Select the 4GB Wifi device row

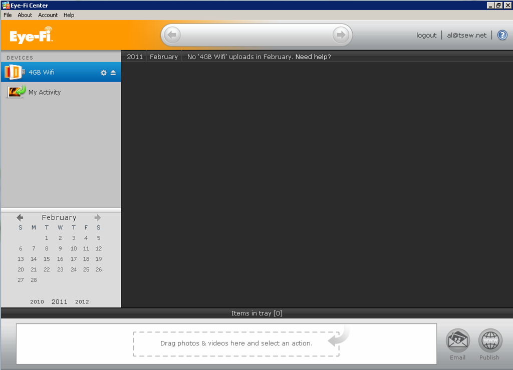[x=61, y=72]
